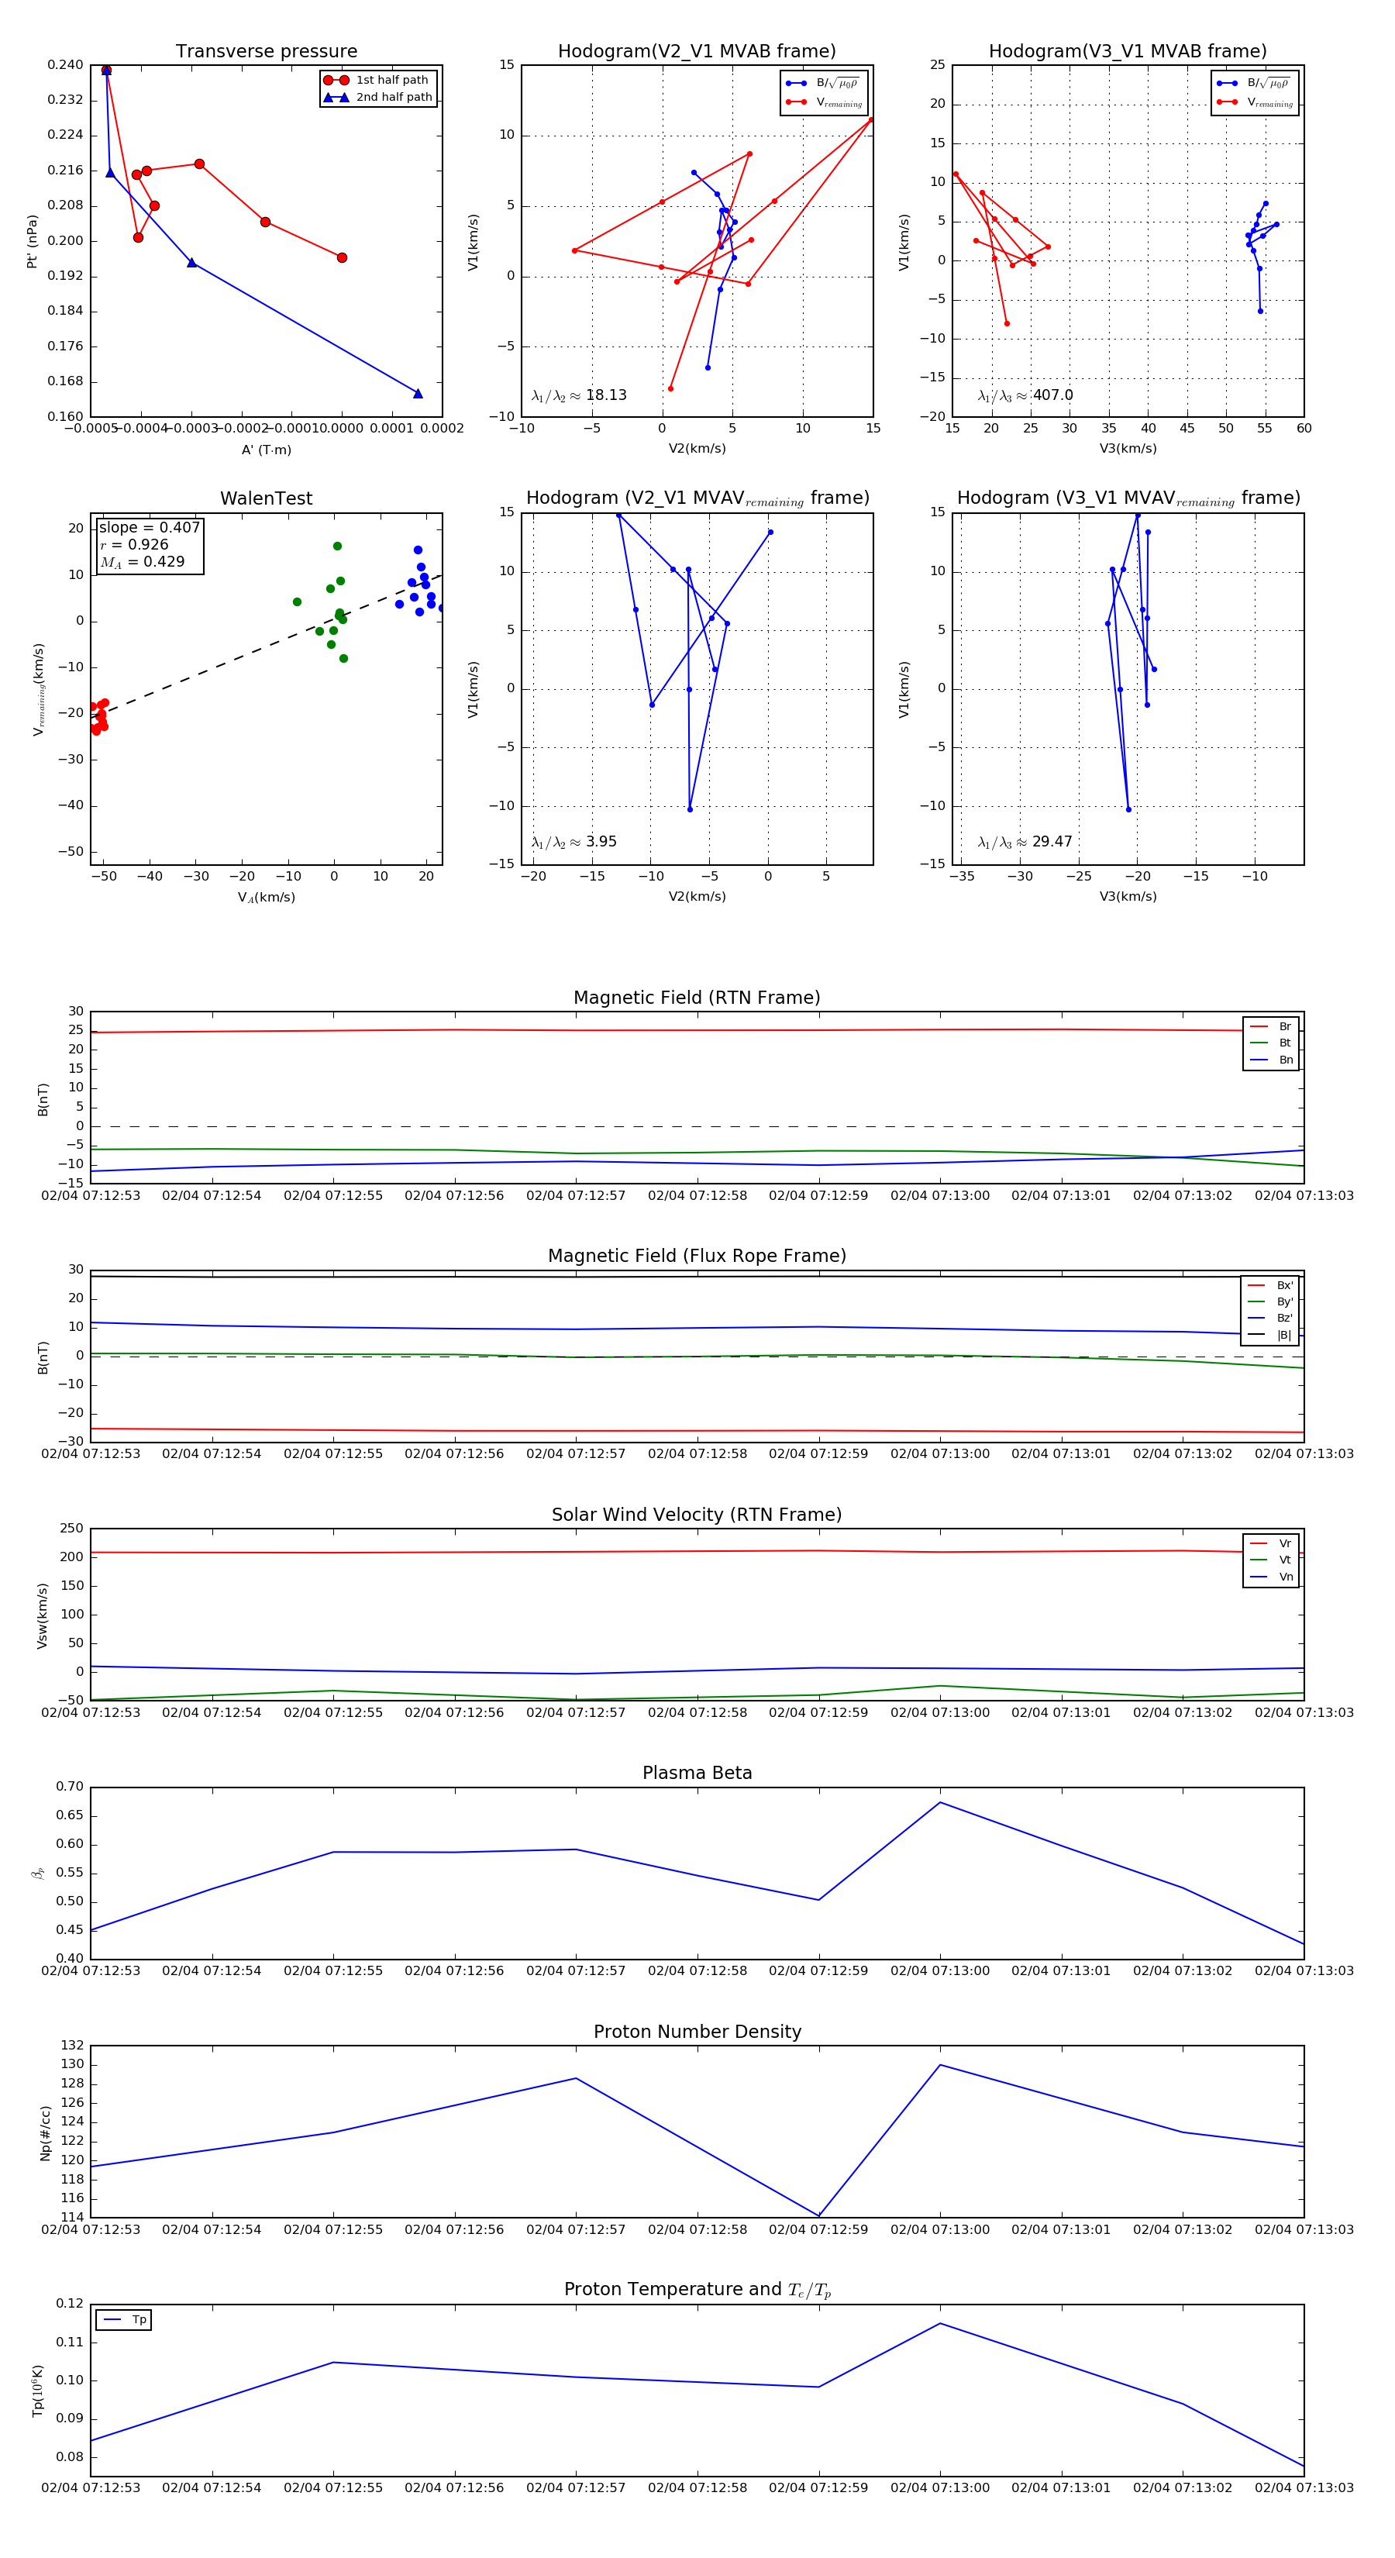1395x2558 pixels.
Task: Click the 'A' (T·m)' axis label
Action: [266, 450]
